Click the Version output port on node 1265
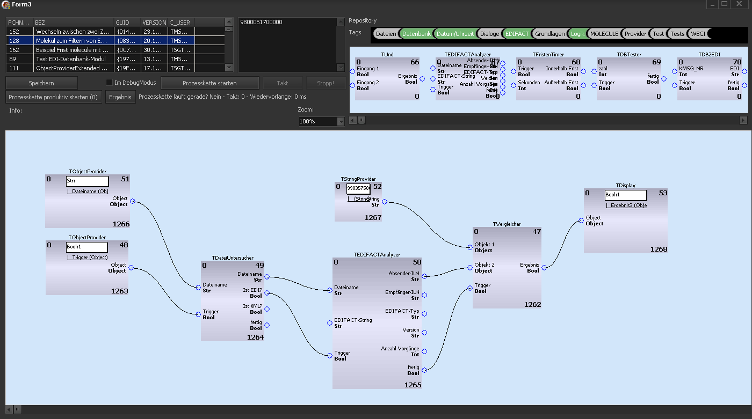 coord(424,333)
